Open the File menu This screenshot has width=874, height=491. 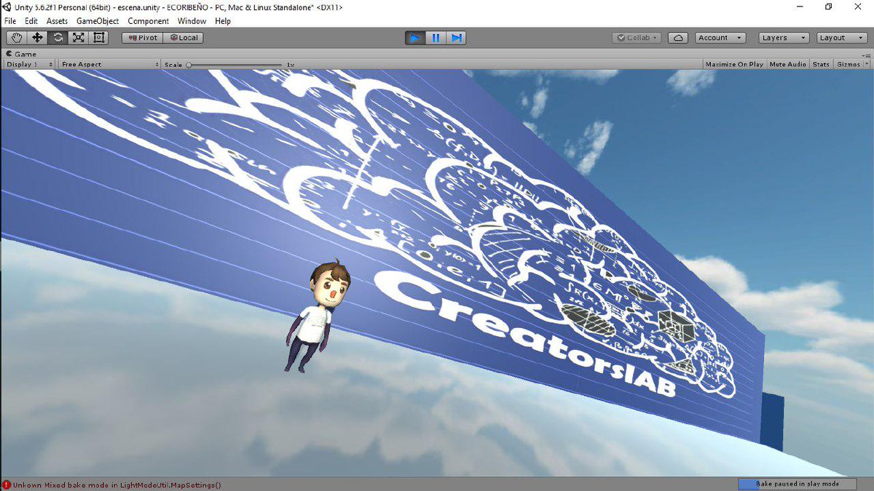[10, 21]
